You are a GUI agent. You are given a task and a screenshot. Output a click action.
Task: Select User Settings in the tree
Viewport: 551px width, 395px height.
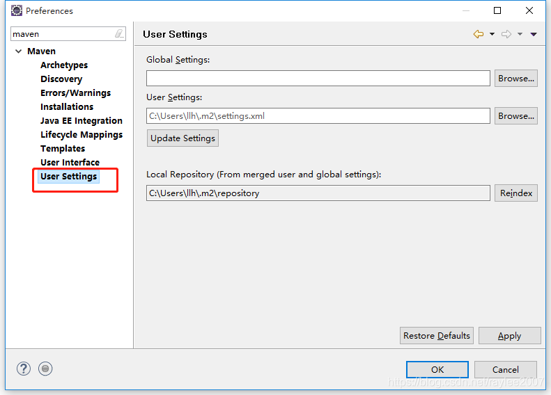point(68,177)
